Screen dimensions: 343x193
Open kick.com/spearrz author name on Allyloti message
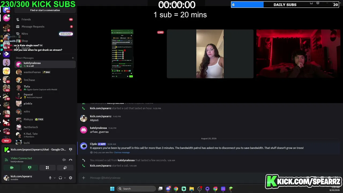pyautogui.click(x=100, y=116)
